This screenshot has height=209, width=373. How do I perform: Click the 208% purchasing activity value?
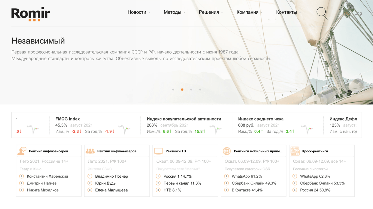[x=152, y=125]
